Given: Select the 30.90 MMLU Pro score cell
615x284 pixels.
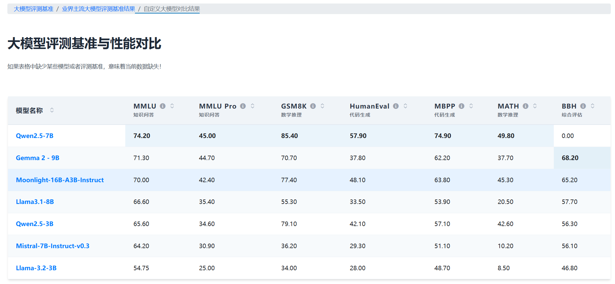Looking at the screenshot, I should click(x=232, y=246).
